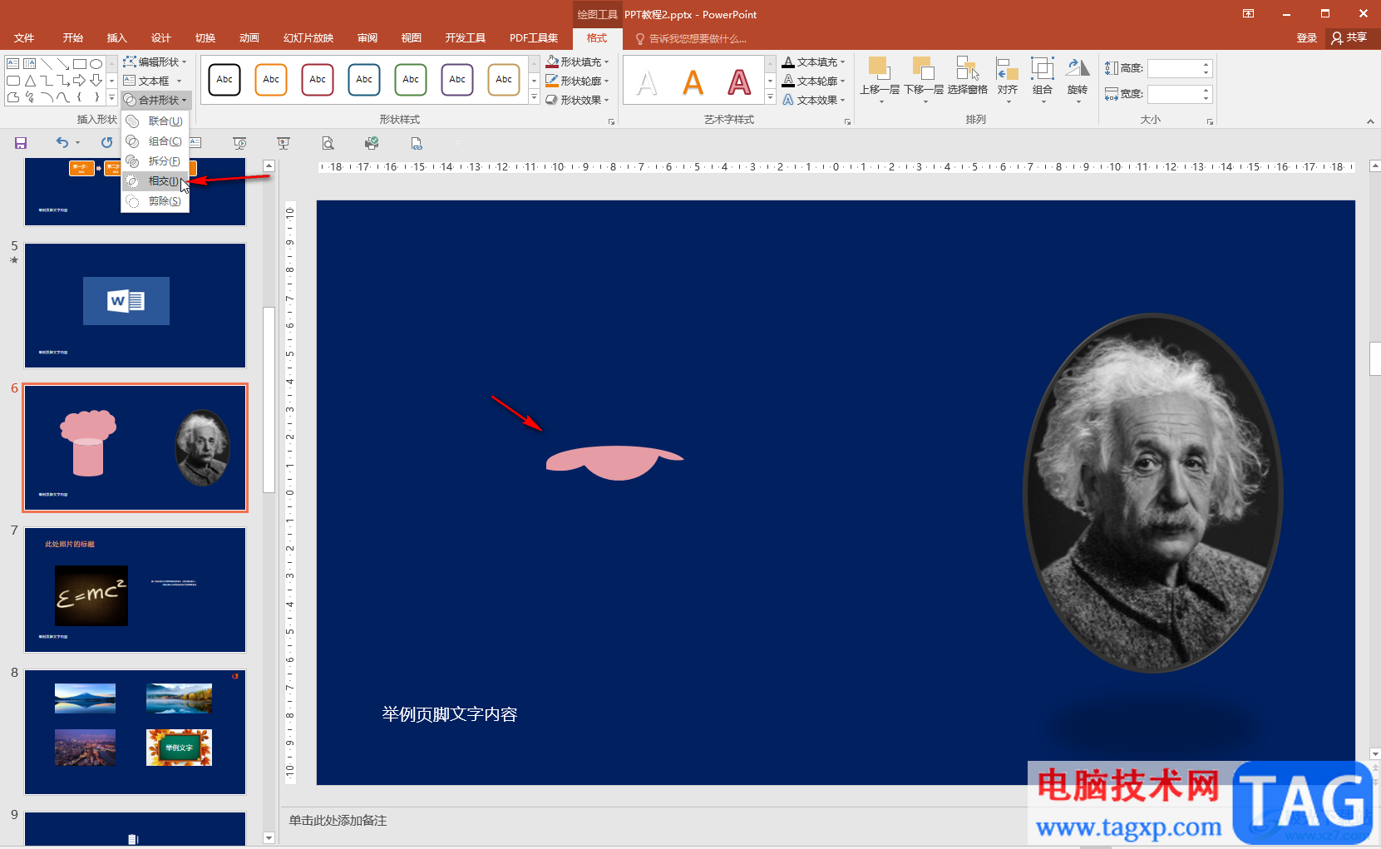
Task: Click the Share (共享) button
Action: [x=1349, y=38]
